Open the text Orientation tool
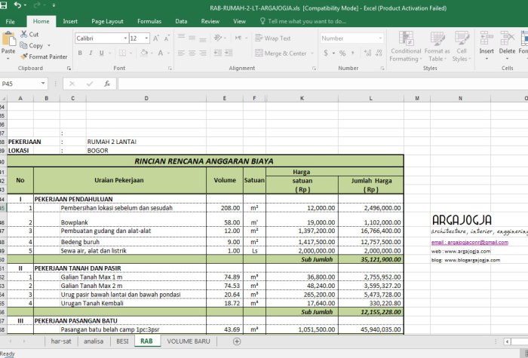528x358 pixels. tap(218, 38)
